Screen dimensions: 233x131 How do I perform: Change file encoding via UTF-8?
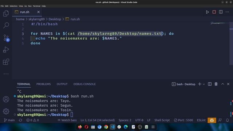point(139,120)
